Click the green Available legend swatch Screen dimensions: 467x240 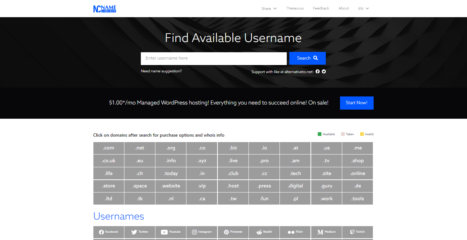click(x=320, y=134)
